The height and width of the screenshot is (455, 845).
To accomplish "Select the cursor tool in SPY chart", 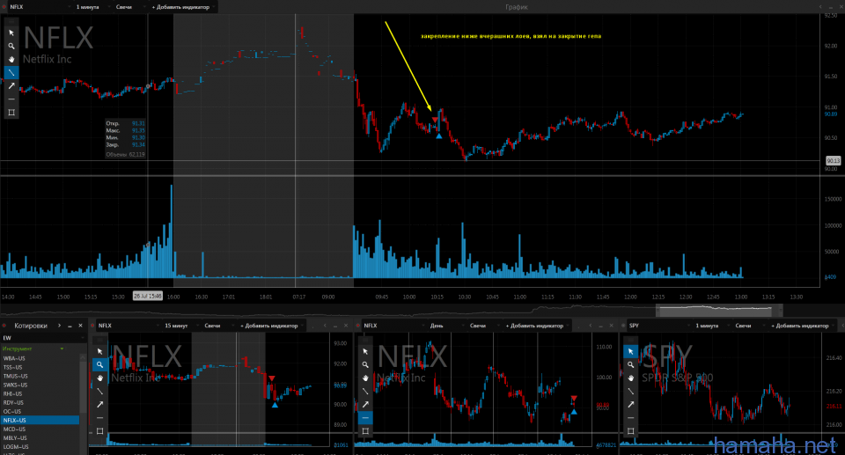I will (x=632, y=350).
